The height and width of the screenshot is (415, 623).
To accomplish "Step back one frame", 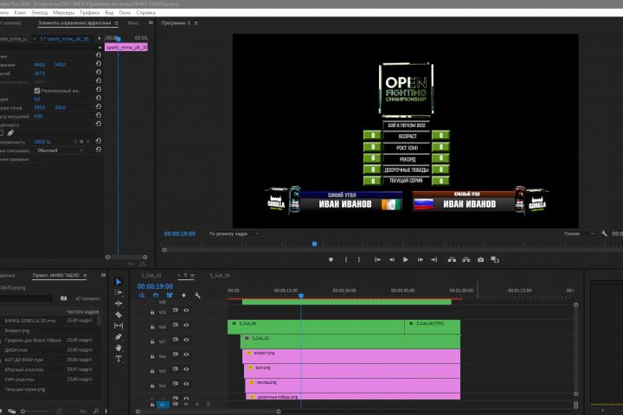I will tap(392, 259).
